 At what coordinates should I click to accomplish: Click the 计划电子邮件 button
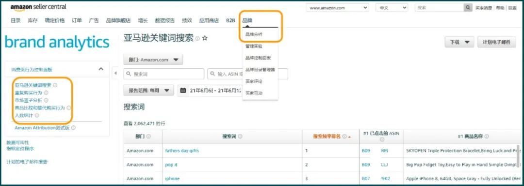497,42
